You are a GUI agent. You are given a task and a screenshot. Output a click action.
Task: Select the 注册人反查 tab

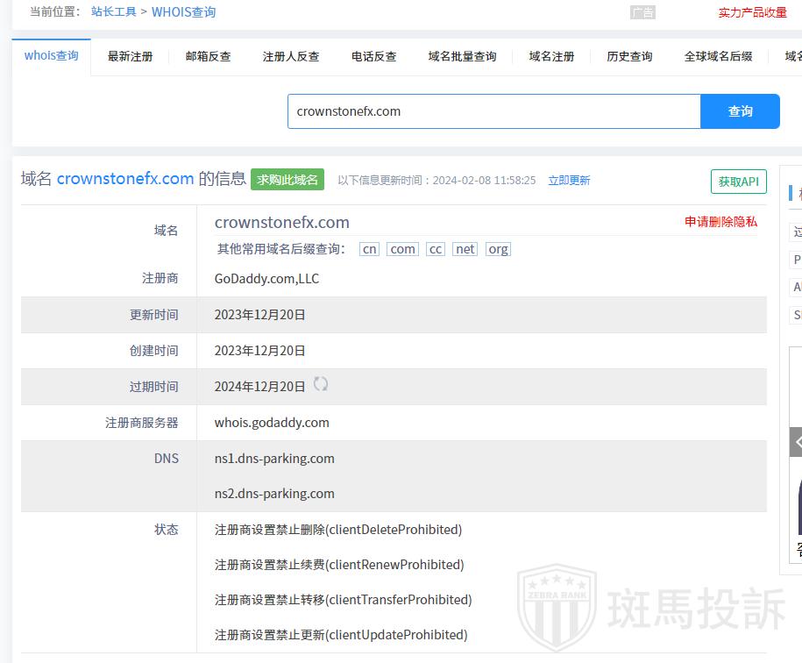tap(291, 56)
